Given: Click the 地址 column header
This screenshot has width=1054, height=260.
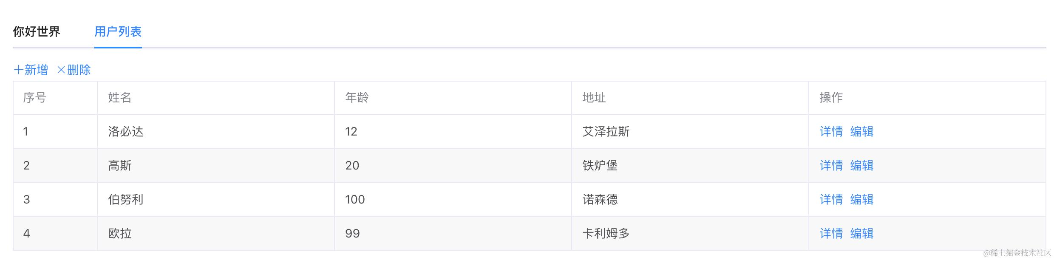Looking at the screenshot, I should point(594,98).
